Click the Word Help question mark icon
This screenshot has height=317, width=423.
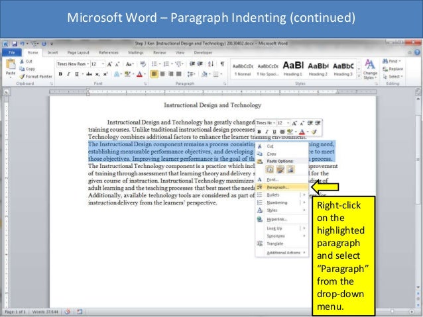pyautogui.click(x=417, y=52)
